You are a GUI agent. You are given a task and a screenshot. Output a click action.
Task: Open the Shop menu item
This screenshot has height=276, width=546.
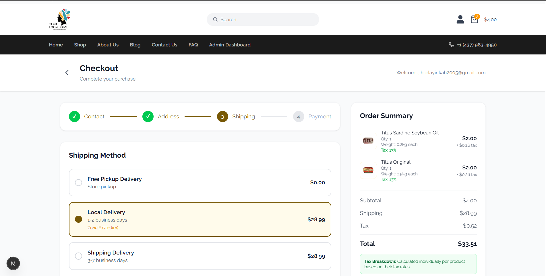[80, 45]
